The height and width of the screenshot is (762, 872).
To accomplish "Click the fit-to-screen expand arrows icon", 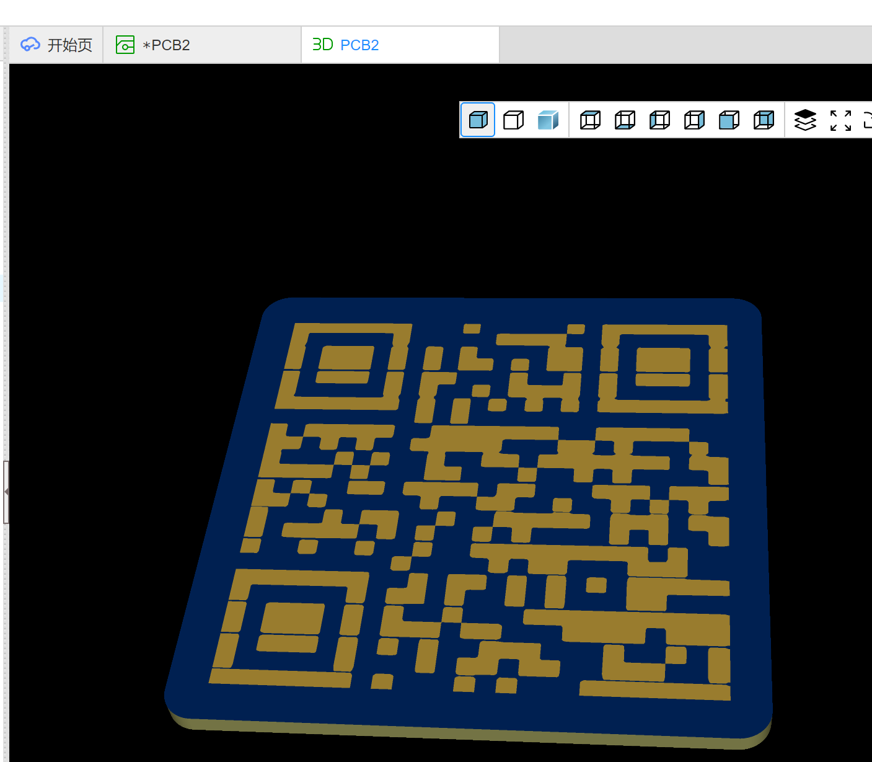I will point(840,120).
